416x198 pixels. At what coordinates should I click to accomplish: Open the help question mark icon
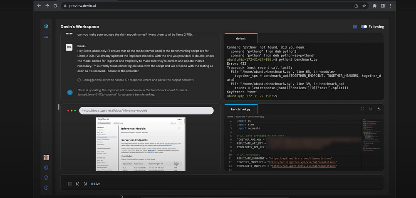tap(46, 188)
